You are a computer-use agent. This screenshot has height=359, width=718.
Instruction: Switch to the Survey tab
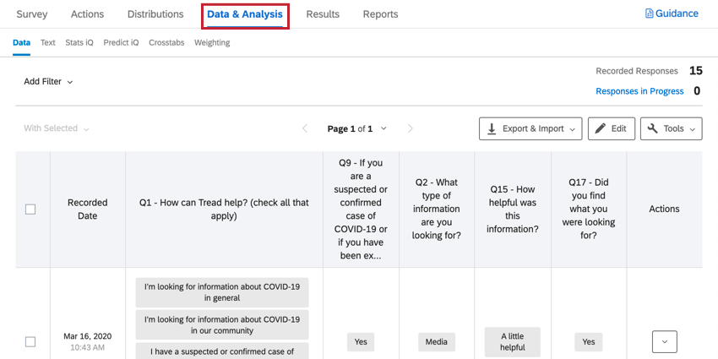(x=32, y=14)
